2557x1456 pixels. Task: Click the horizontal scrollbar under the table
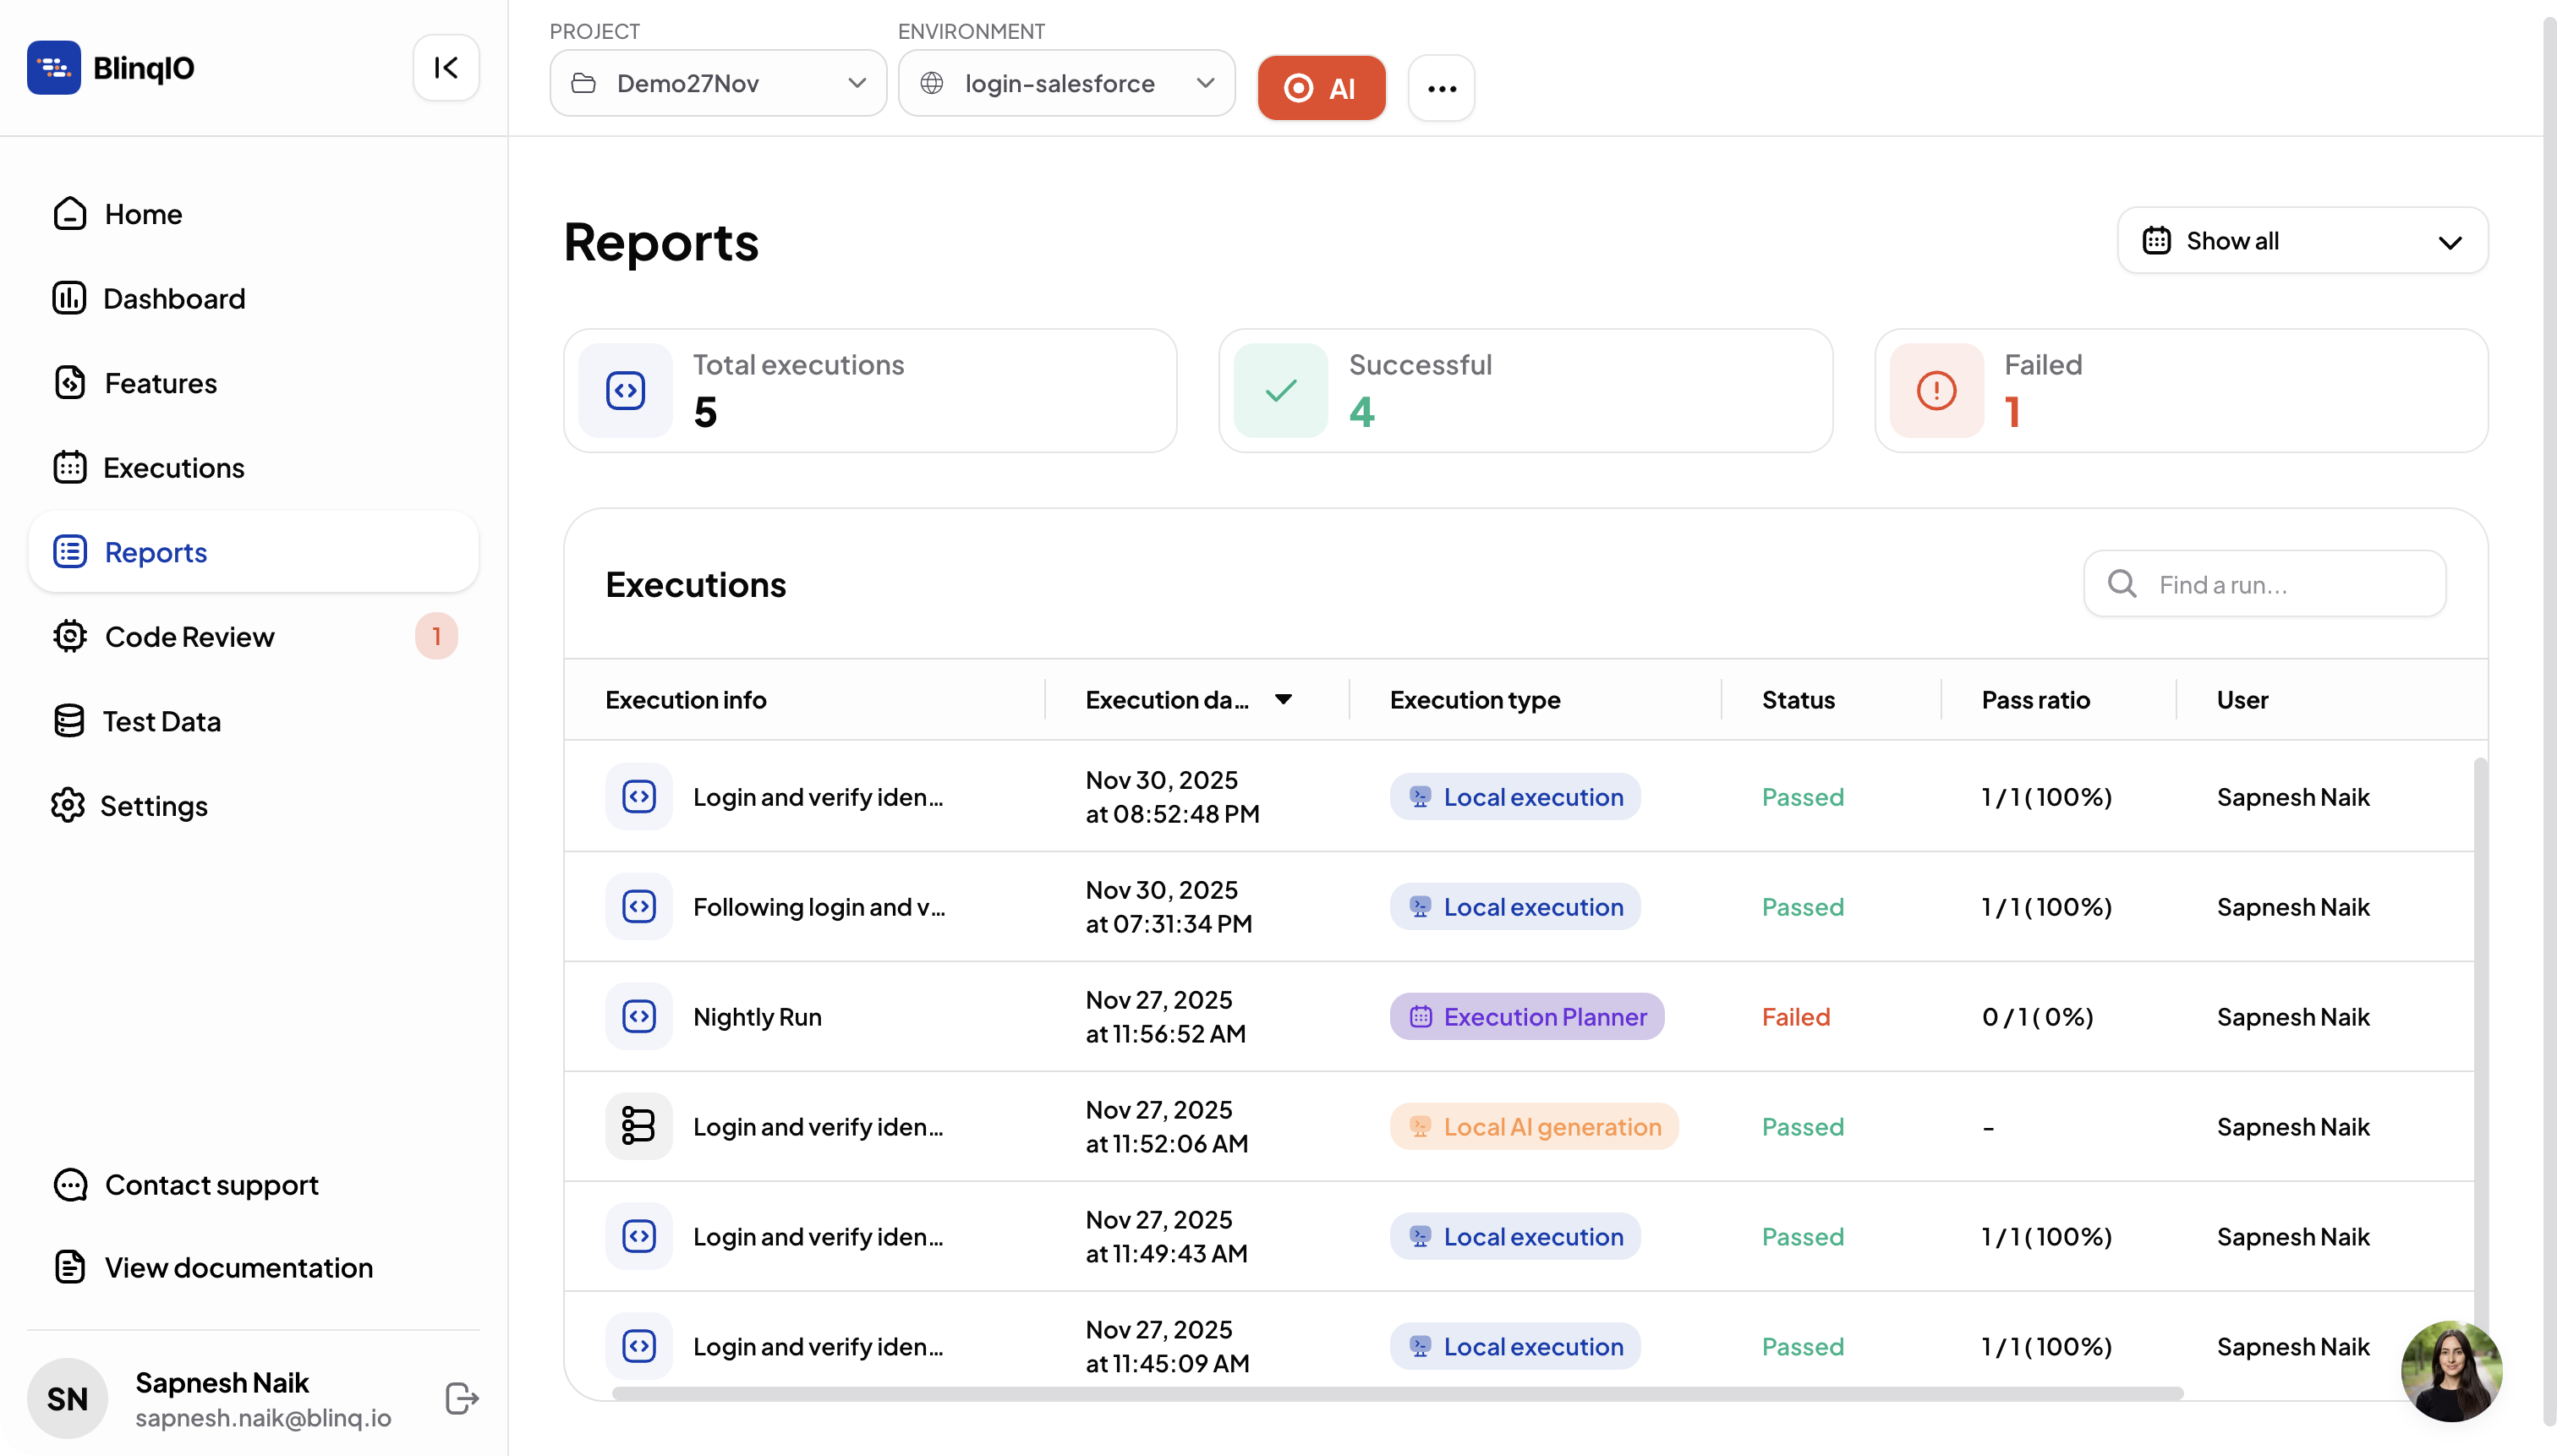[x=1396, y=1393]
